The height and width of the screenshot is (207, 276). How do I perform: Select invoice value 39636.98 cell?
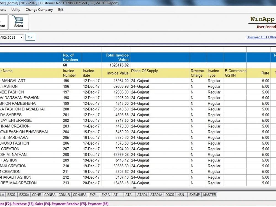click(x=116, y=86)
